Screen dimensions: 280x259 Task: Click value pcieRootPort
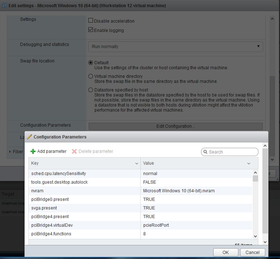pos(156,225)
